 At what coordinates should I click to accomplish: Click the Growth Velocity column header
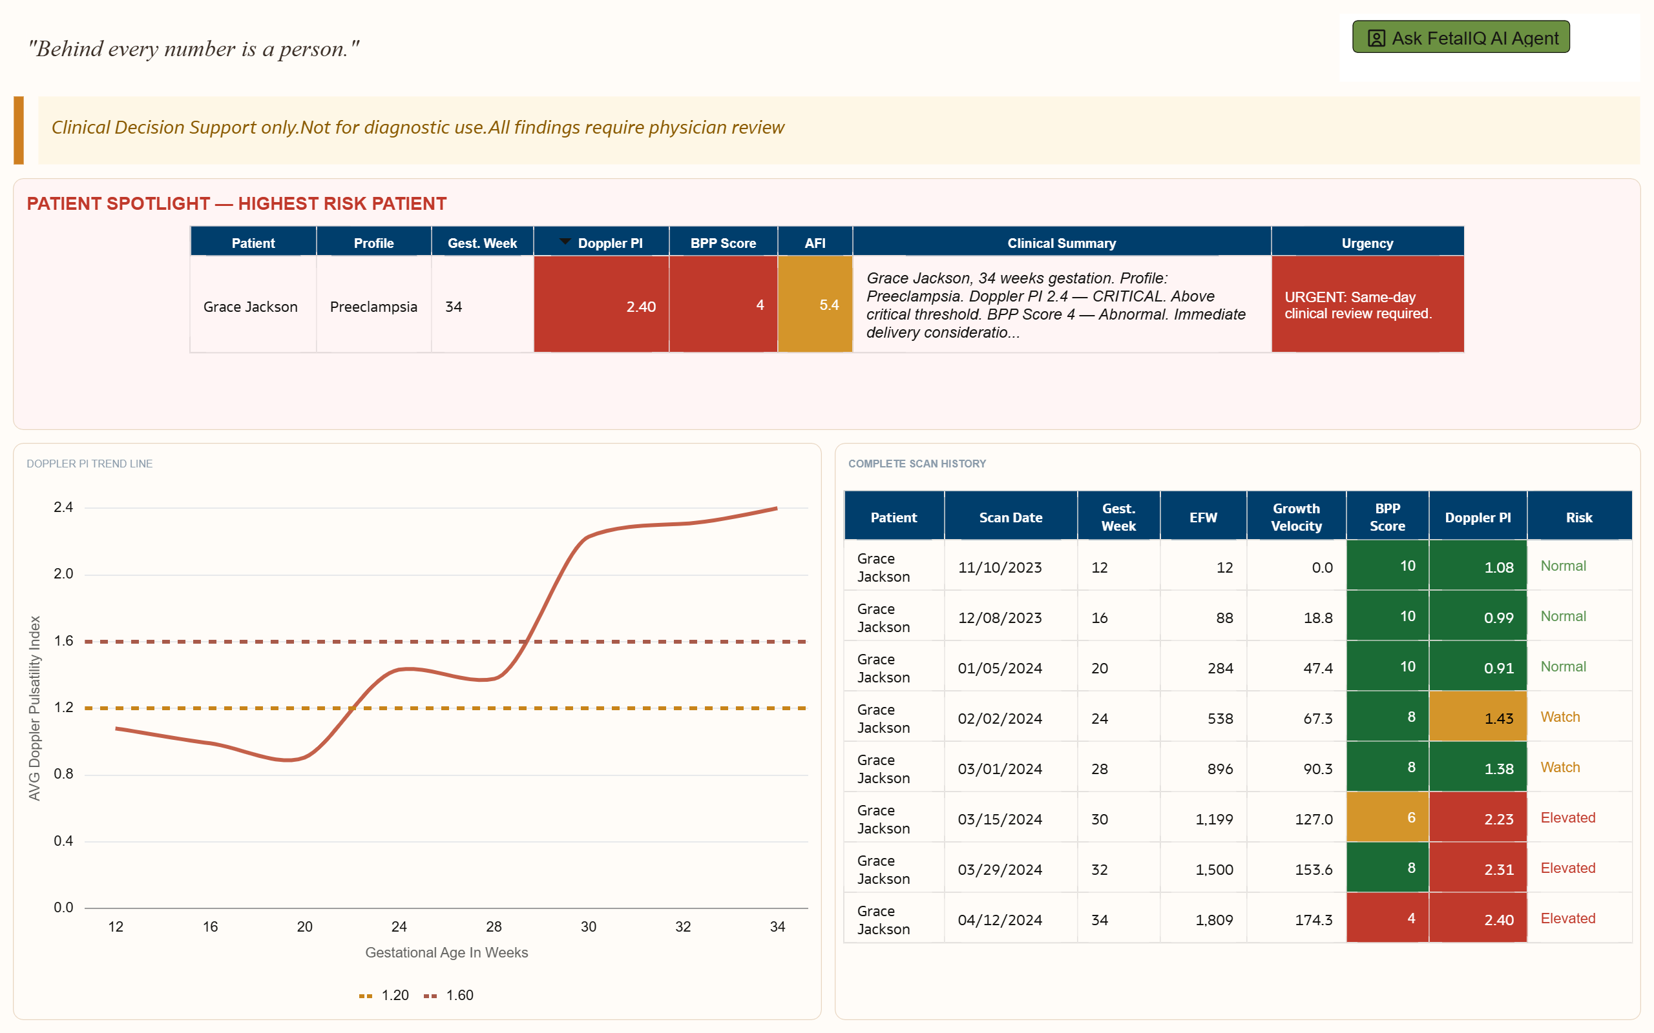(x=1295, y=517)
